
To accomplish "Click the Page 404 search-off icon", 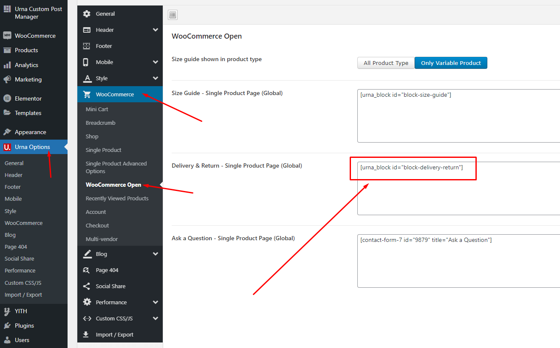I will (87, 270).
